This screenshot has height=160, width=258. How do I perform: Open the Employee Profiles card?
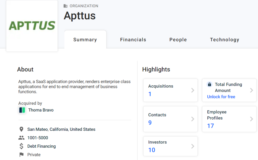click(x=229, y=119)
